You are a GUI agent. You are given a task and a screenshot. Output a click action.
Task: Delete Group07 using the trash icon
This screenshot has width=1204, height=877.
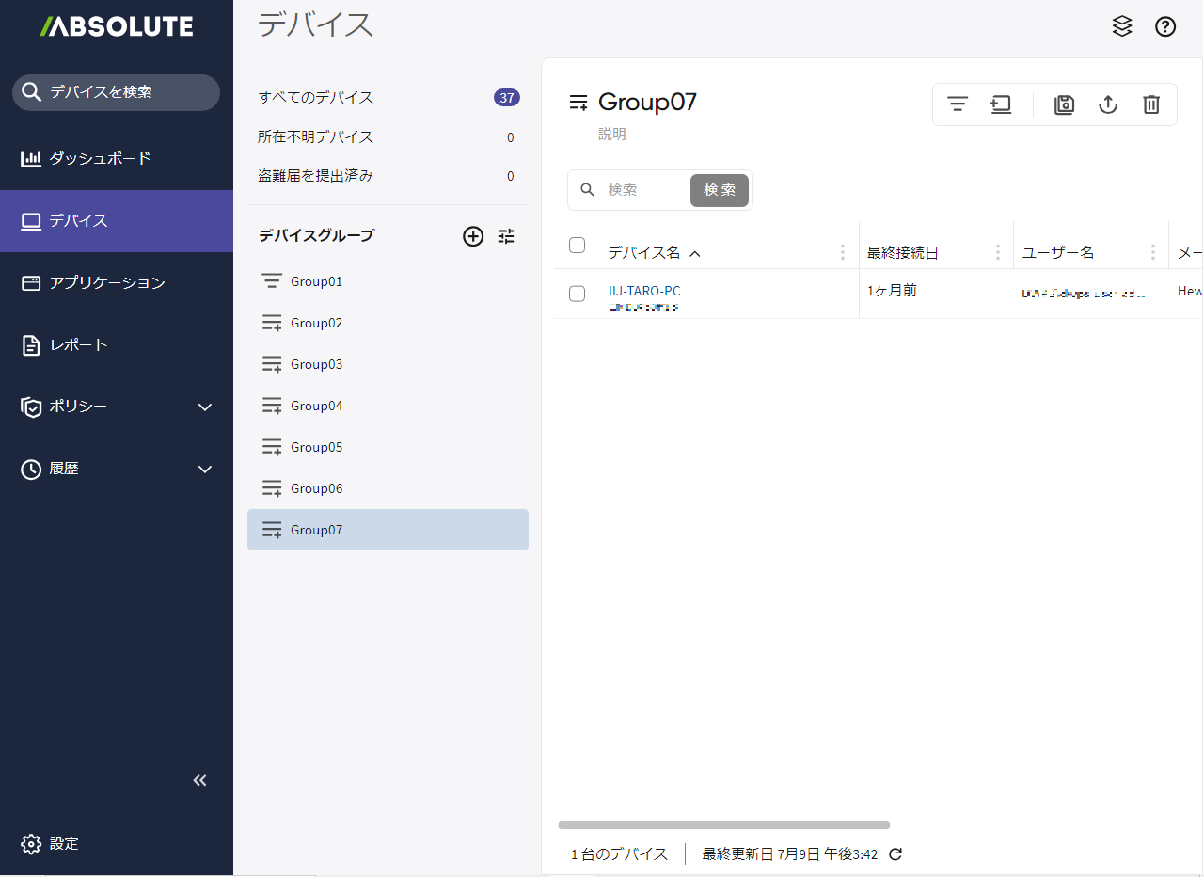click(x=1151, y=104)
